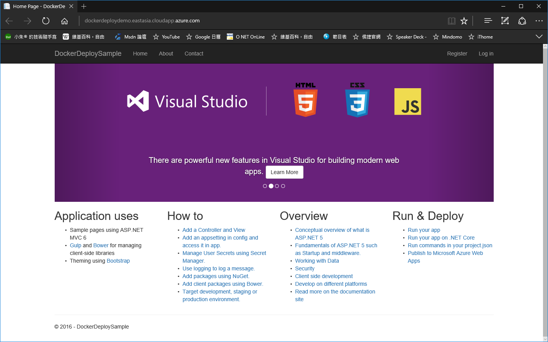Open Manage User Secrets link
This screenshot has width=548, height=342.
[x=224, y=257]
